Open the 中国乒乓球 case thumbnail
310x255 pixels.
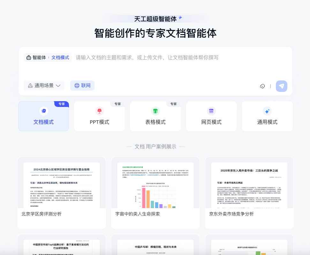[155, 247]
